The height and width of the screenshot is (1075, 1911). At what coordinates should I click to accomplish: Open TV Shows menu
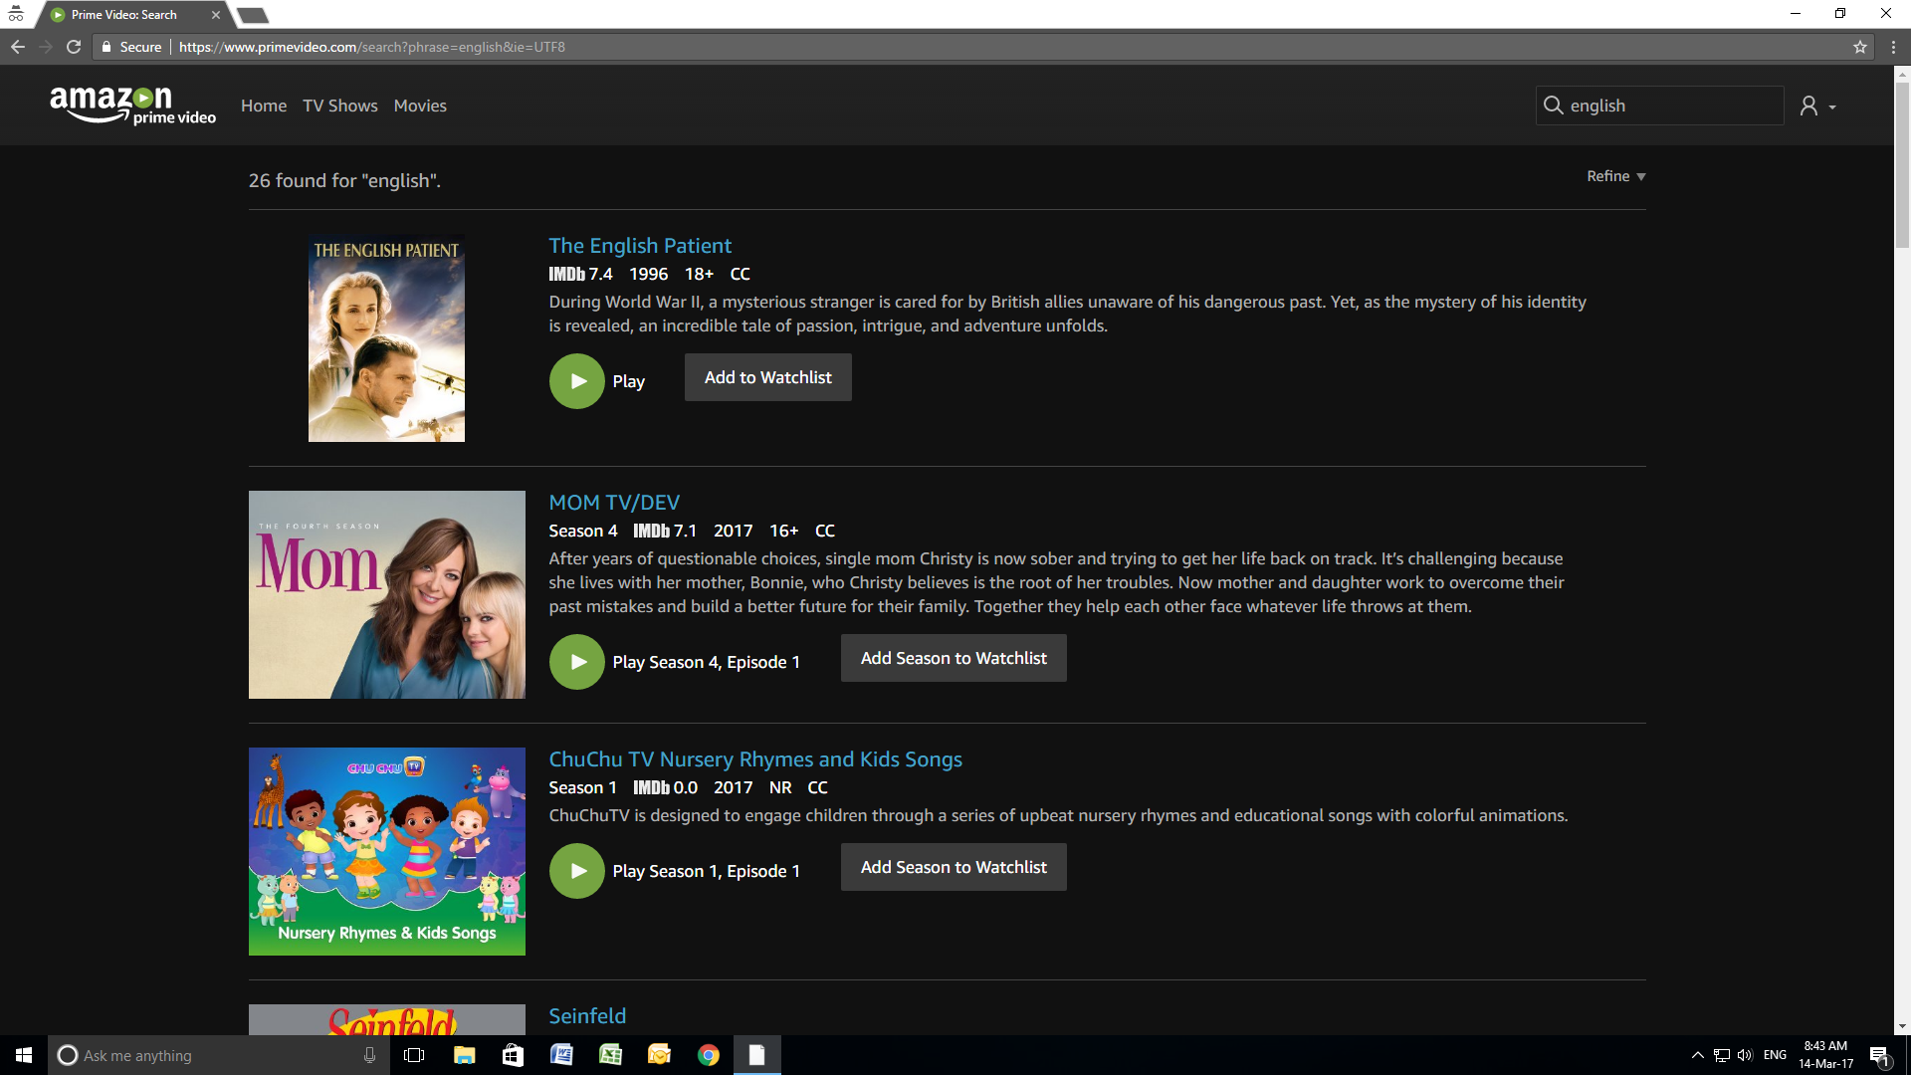pos(340,106)
